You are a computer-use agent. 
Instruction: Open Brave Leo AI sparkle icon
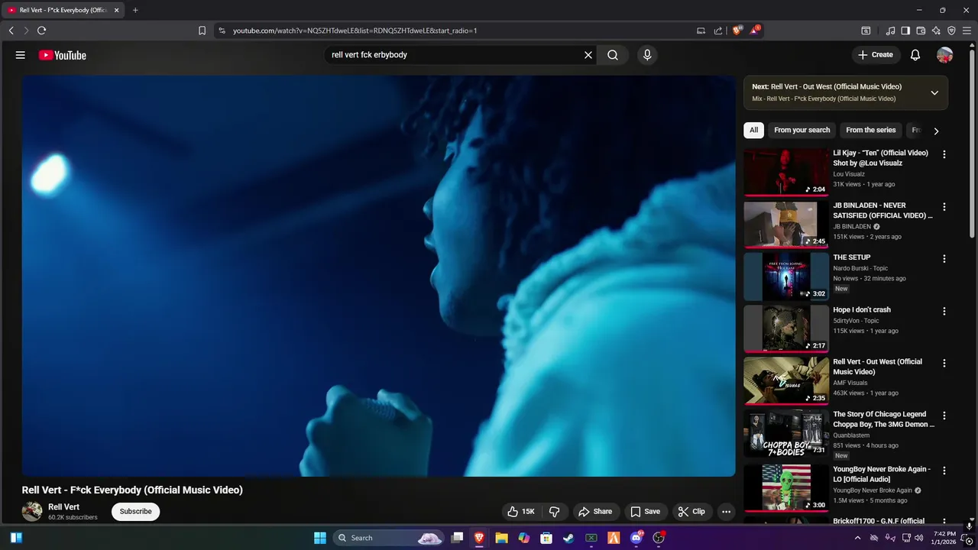point(936,31)
